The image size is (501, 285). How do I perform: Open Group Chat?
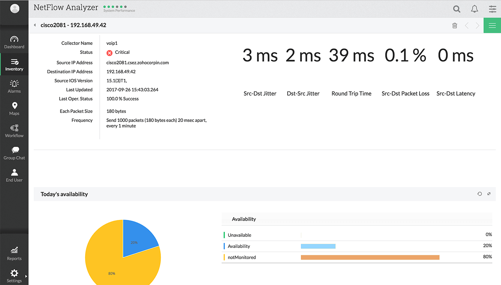(x=14, y=153)
